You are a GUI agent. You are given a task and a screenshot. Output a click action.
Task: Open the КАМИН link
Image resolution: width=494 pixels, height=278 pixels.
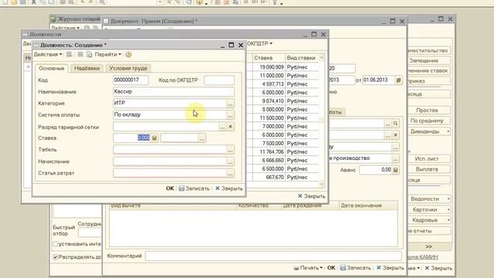pos(423,257)
